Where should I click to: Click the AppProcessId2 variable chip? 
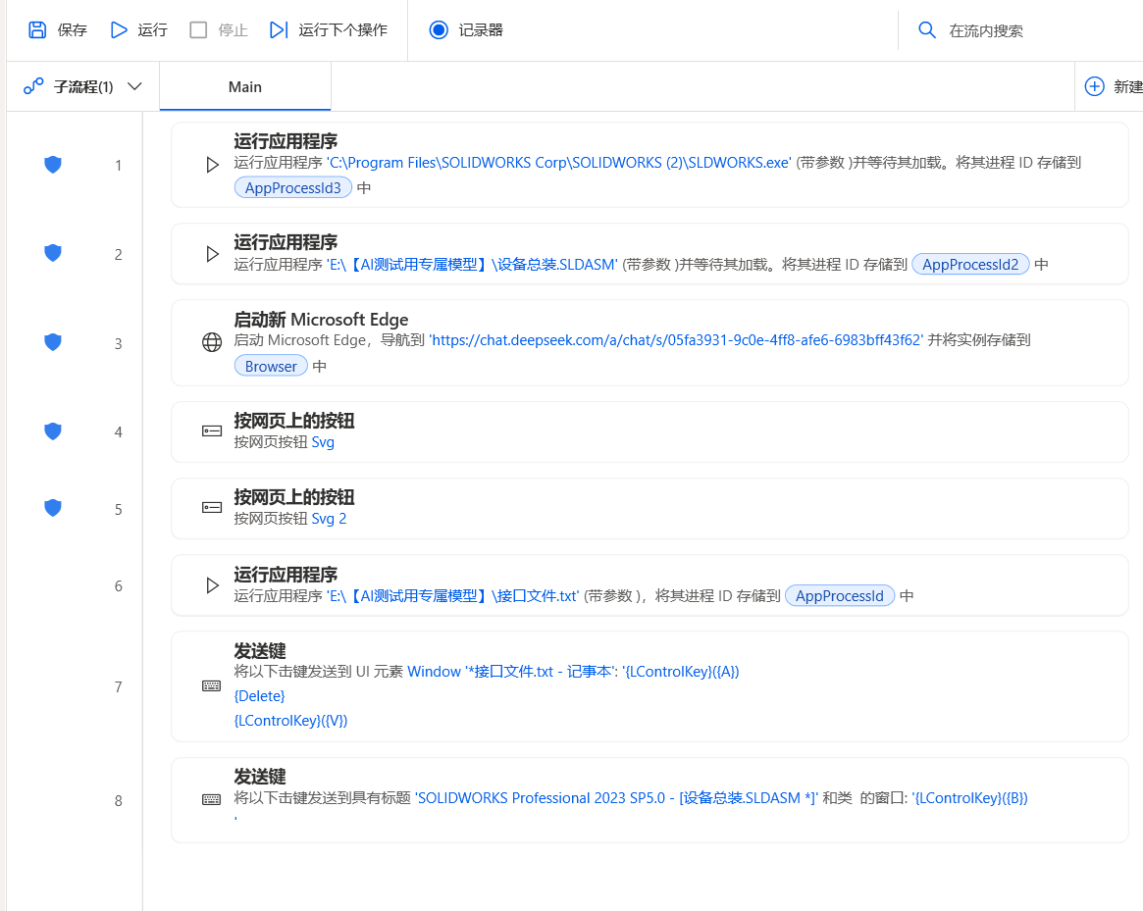coord(970,265)
